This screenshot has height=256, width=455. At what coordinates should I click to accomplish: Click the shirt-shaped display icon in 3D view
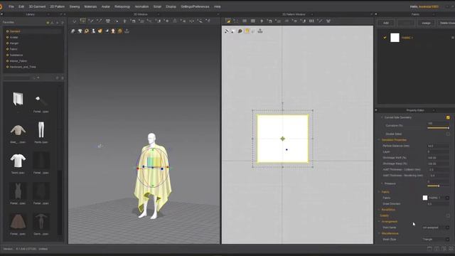(x=80, y=31)
